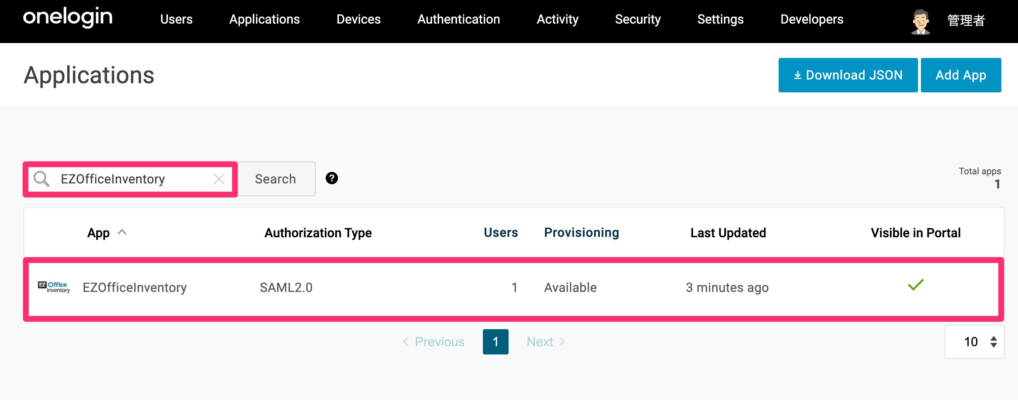The height and width of the screenshot is (400, 1018).
Task: Open the Security menu
Action: click(638, 19)
